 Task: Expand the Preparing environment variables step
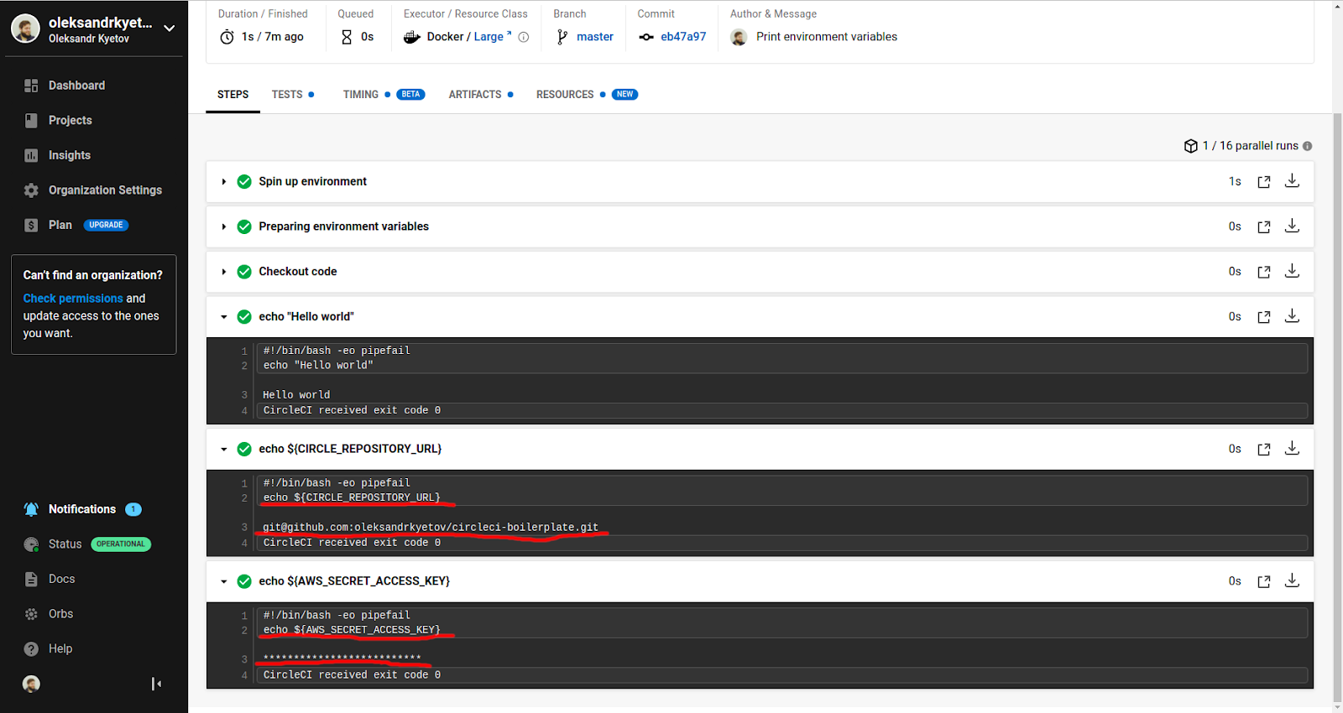click(x=224, y=226)
